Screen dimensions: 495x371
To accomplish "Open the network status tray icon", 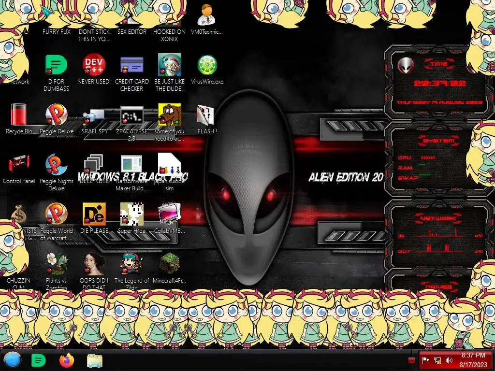I will click(x=437, y=360).
